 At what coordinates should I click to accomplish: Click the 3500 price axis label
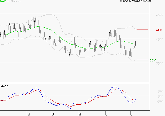click(x=159, y=63)
